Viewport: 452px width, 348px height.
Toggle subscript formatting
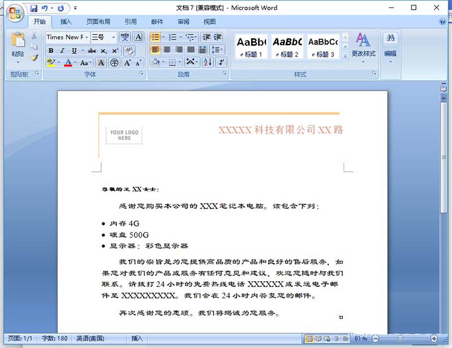coord(103,51)
